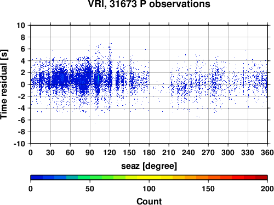
Task: Click the green high-density cluster near seaz 105
Action: 99,78
